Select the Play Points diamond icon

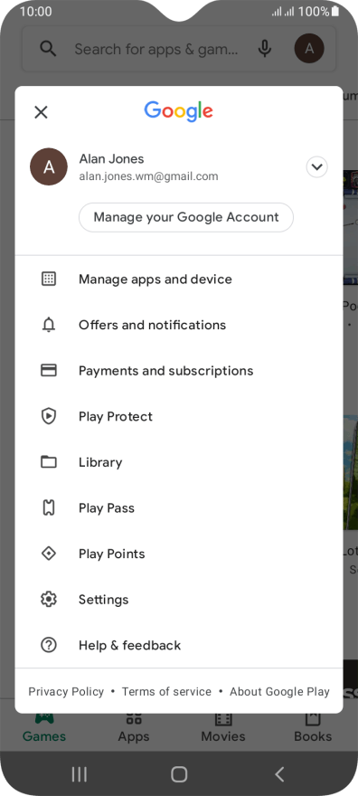(x=49, y=554)
